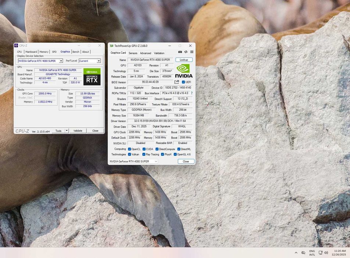Click the GeForce RTX badge in CPU-Z

[92, 77]
